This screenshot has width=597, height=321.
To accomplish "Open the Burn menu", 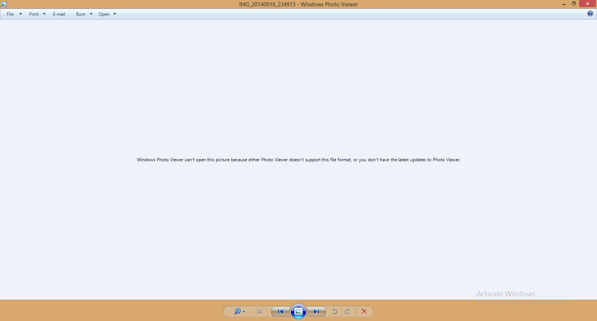I will click(81, 14).
